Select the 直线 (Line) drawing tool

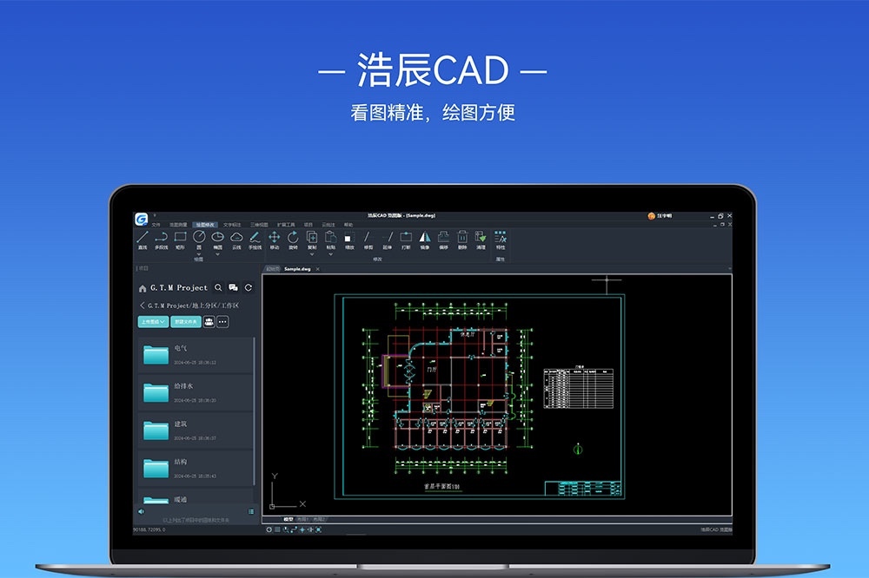(143, 237)
